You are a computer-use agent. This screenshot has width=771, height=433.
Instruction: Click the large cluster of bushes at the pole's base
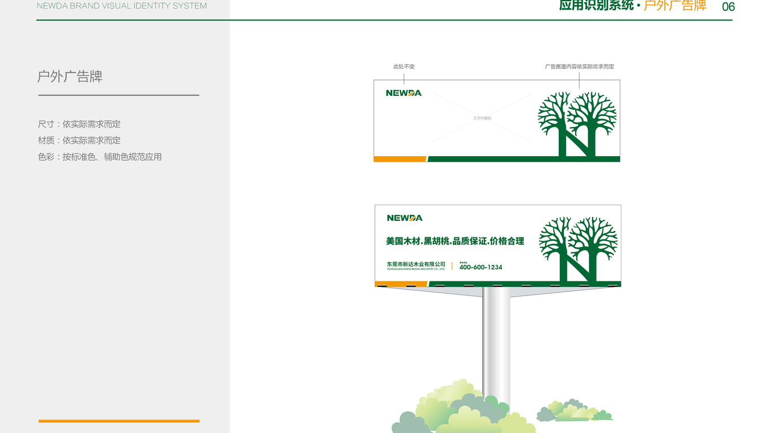coord(463,407)
